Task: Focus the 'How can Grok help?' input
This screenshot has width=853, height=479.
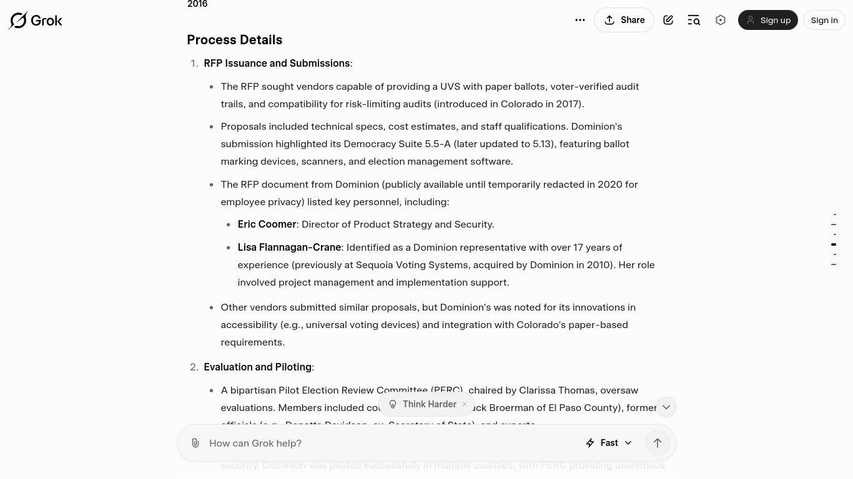Action: (387, 443)
